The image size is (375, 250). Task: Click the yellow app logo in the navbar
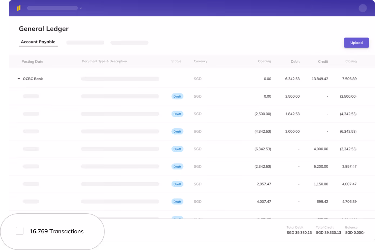click(x=19, y=8)
